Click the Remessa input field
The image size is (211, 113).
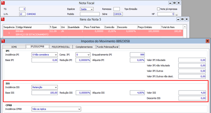[117, 9]
